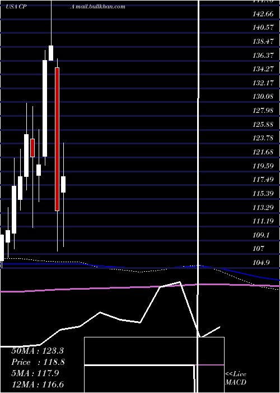Click the pink moving average line
This screenshot has width=280, height=393.
point(140,287)
